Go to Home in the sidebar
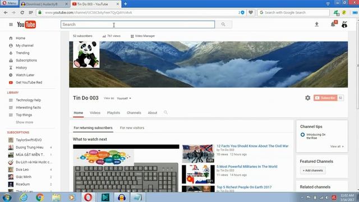The width and height of the screenshot is (359, 202). tap(20, 38)
